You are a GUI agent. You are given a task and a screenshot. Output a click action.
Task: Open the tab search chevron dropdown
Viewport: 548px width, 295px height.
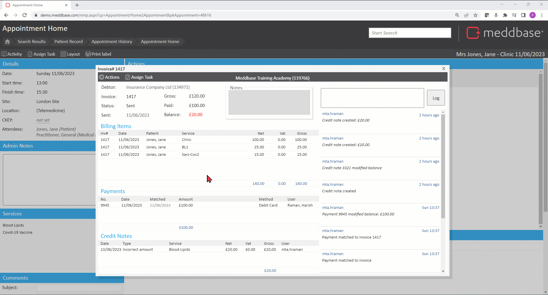point(502,5)
